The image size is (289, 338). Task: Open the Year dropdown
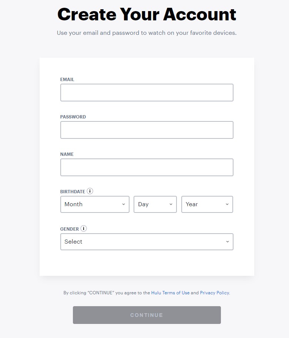pos(207,204)
